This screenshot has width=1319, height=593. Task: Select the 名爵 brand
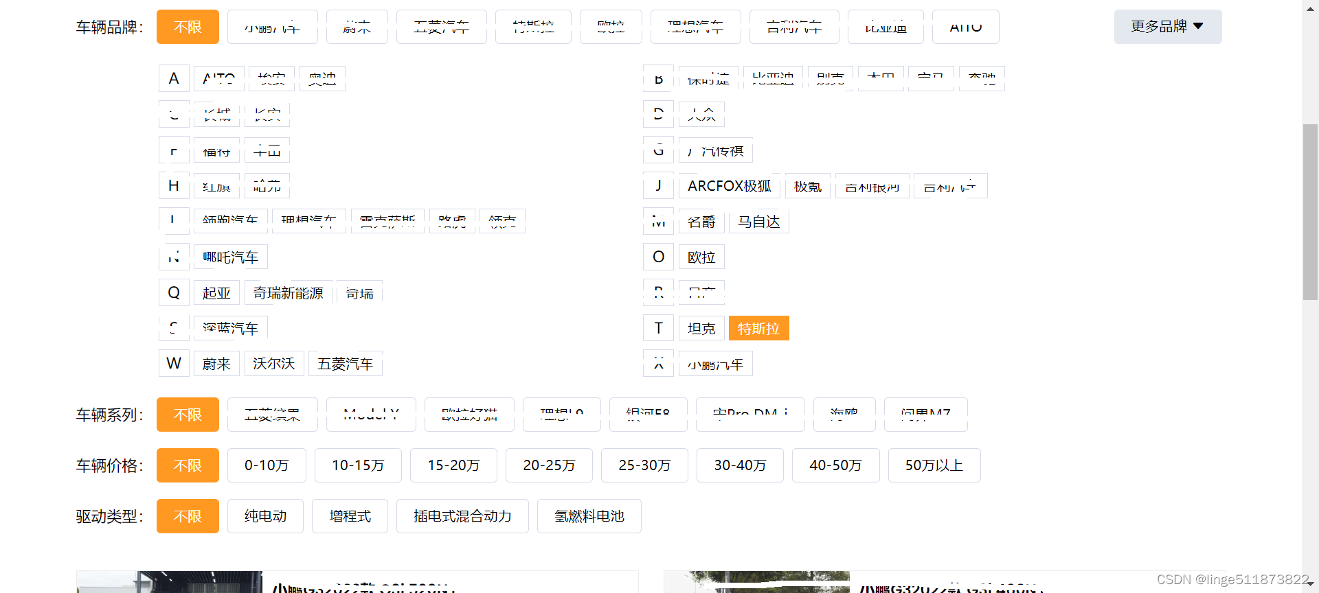(x=701, y=222)
